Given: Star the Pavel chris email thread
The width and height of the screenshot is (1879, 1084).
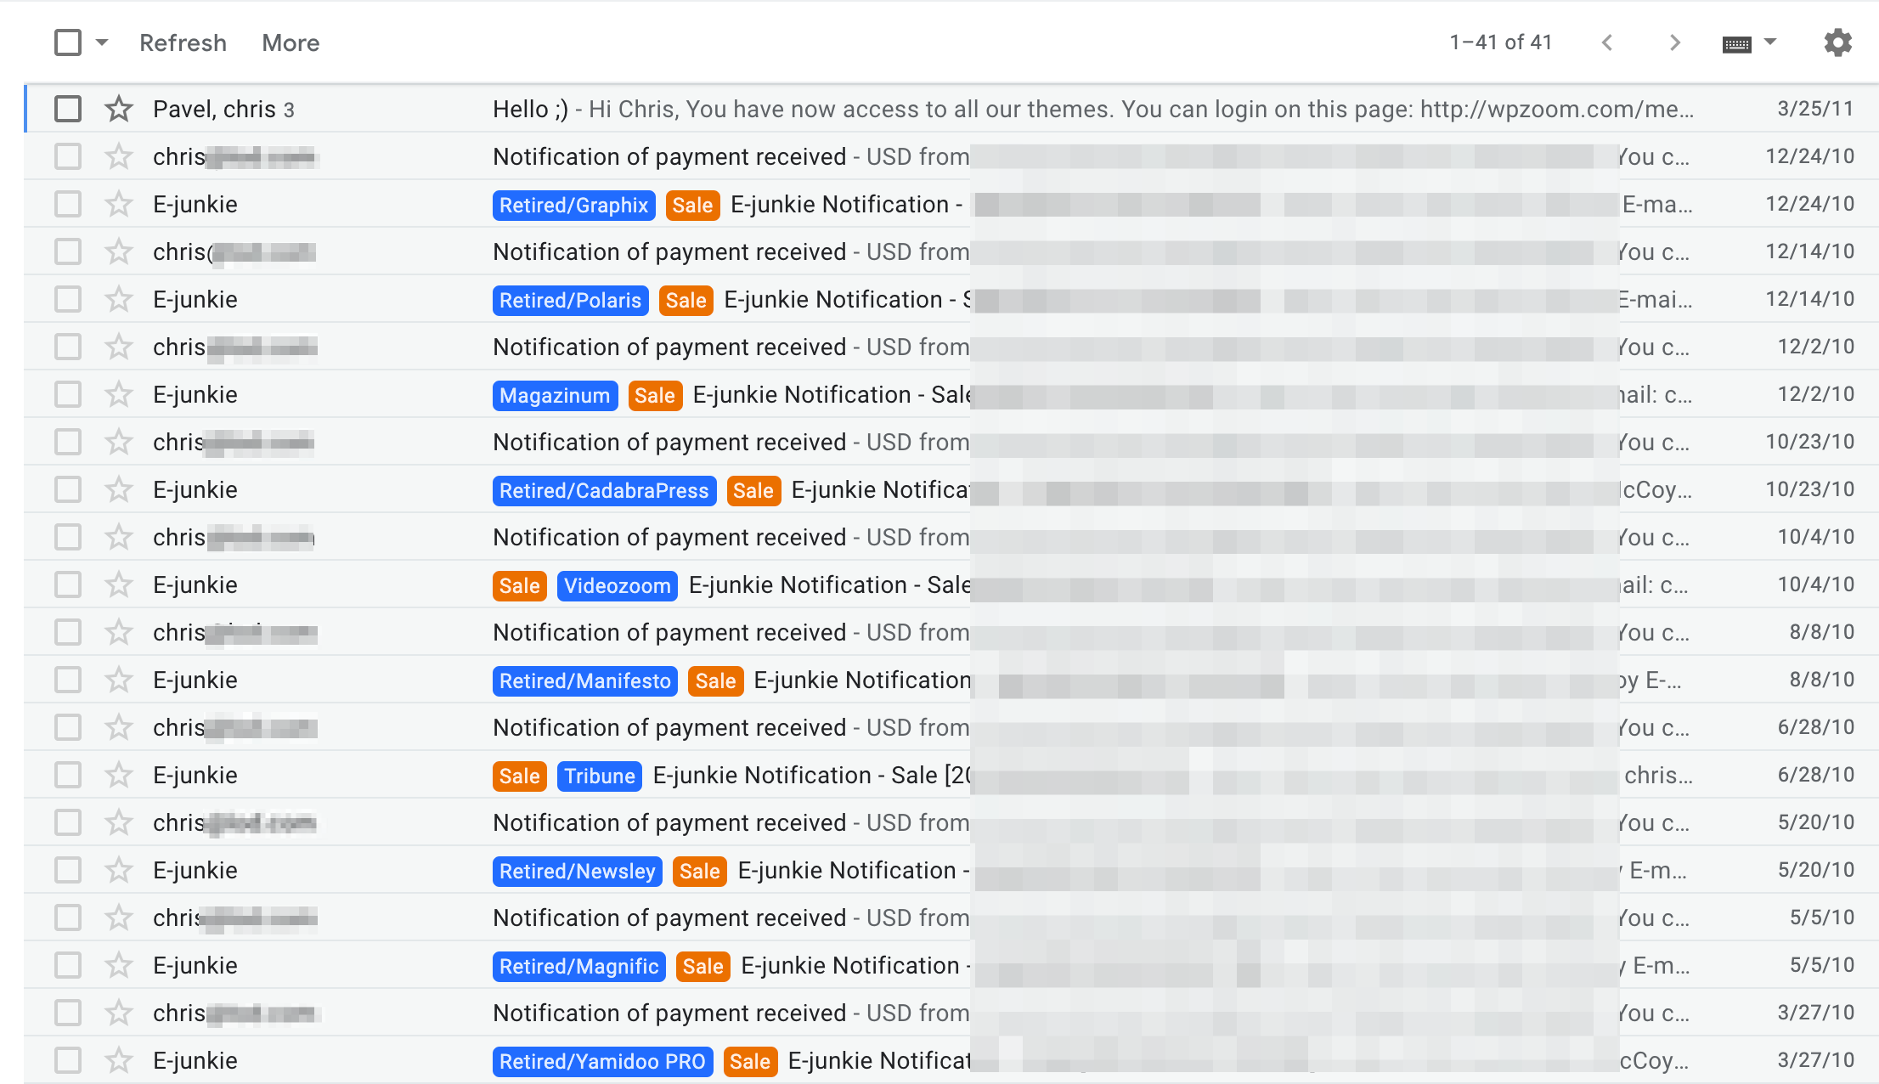Looking at the screenshot, I should [119, 109].
